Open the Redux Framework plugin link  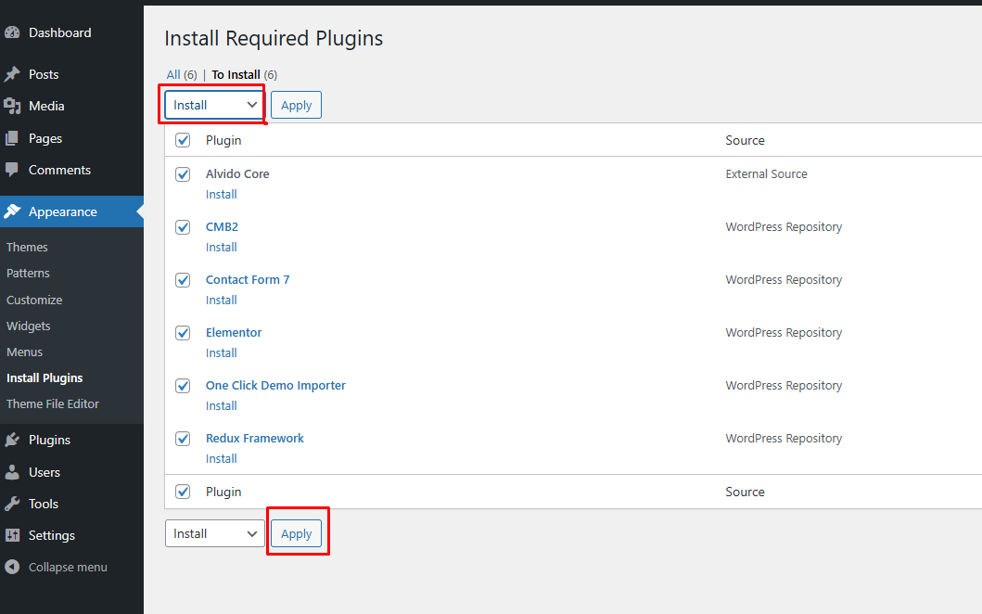[x=255, y=439]
